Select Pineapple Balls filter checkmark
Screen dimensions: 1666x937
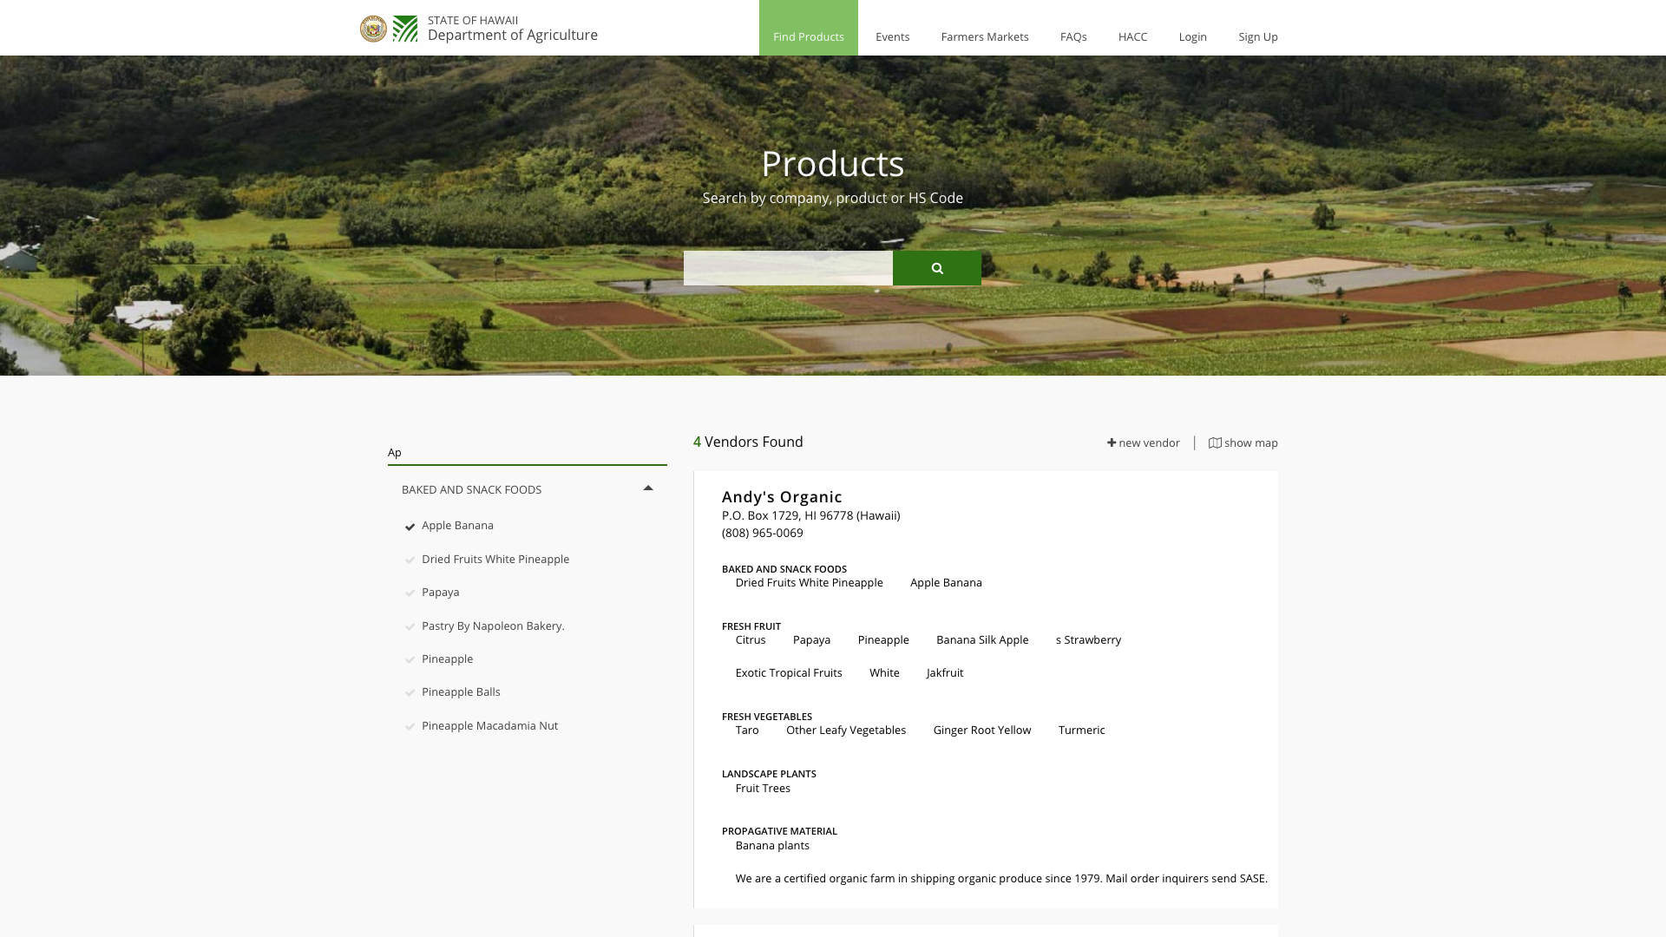pos(410,693)
